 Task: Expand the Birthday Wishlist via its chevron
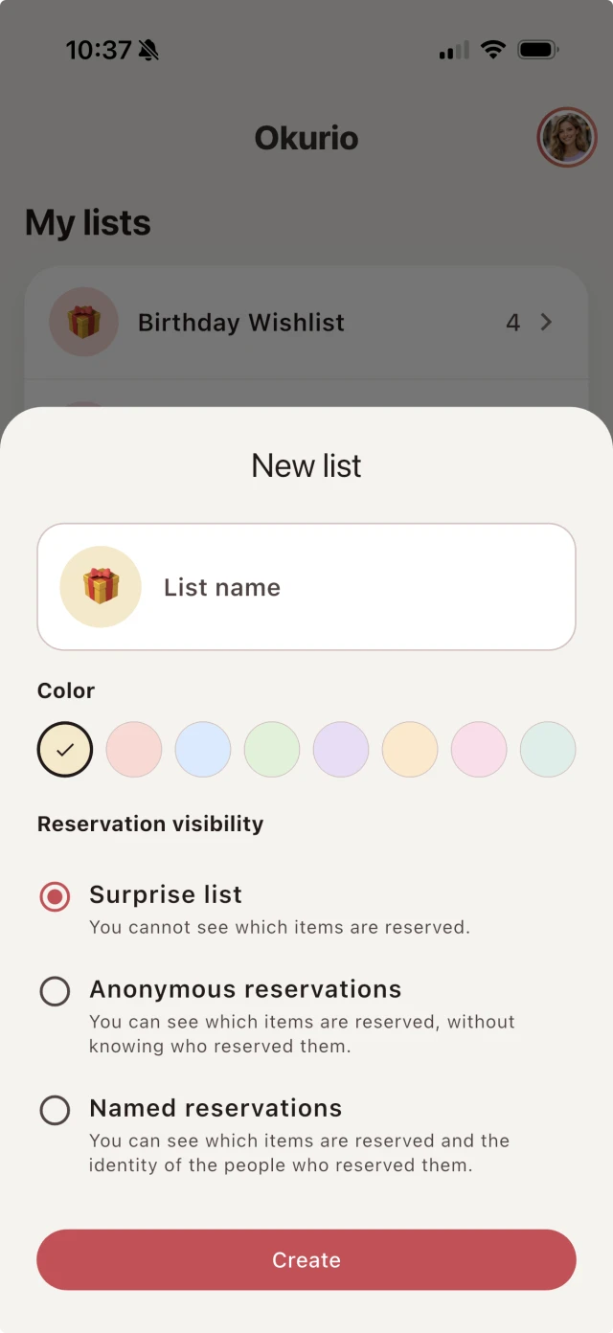[x=546, y=322]
